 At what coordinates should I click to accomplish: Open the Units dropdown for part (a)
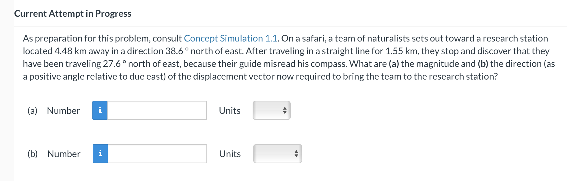coord(271,110)
